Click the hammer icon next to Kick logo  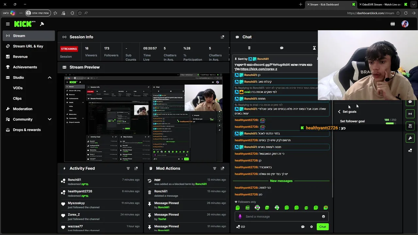click(42, 24)
